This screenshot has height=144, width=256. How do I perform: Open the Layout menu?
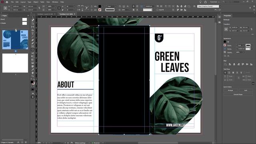(x=23, y=2)
